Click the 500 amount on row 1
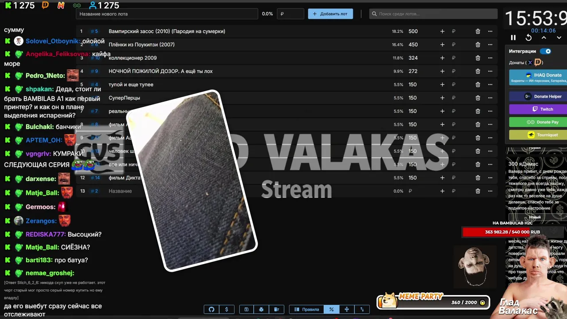 pos(413,31)
